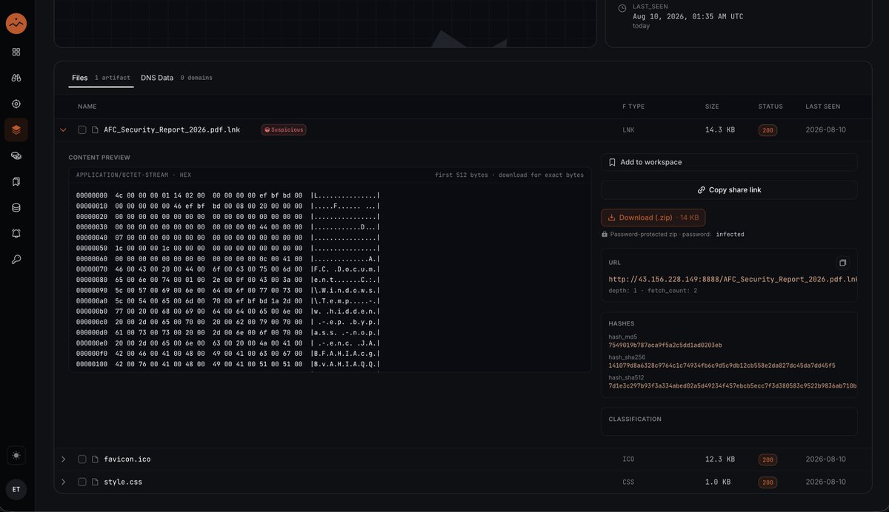Click the 200 status badge for style.css
The width and height of the screenshot is (889, 512).
pos(768,482)
